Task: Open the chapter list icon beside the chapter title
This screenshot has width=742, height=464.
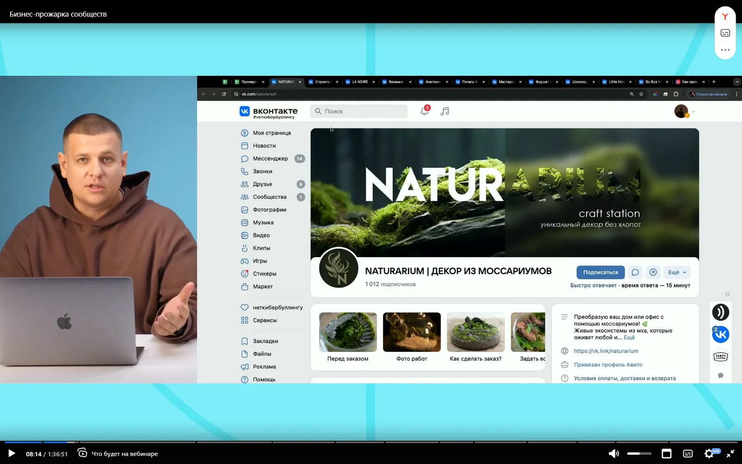Action: click(x=82, y=453)
